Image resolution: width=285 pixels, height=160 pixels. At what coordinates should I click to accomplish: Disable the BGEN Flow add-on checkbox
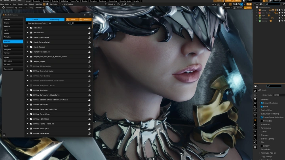pos(31,28)
